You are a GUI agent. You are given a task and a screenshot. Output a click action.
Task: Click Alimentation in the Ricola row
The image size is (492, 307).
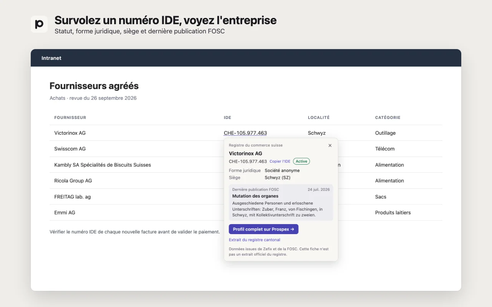(389, 181)
